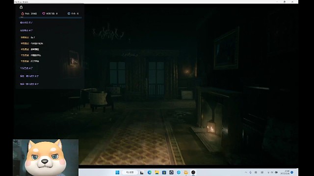Open Microsoft Edge from the taskbar
The height and width of the screenshot is (176, 314).
pyautogui.click(x=149, y=173)
